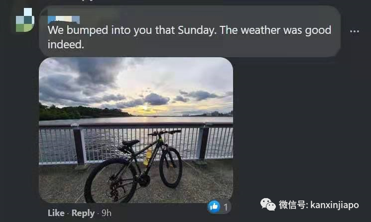The width and height of the screenshot is (371, 222).
Task: Open the attached sunset bicycle photo
Action: (136, 130)
